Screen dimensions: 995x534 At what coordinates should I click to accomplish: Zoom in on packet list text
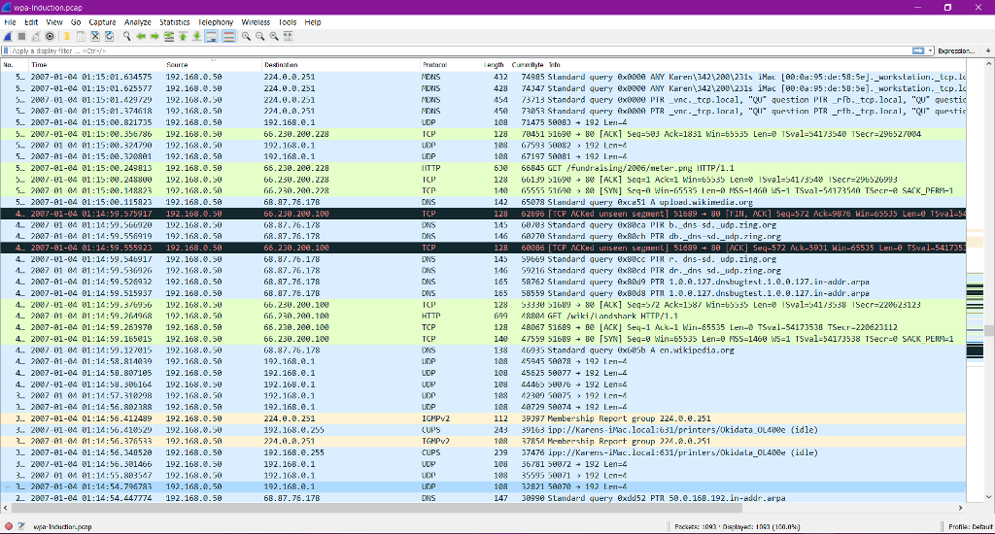tap(246, 36)
